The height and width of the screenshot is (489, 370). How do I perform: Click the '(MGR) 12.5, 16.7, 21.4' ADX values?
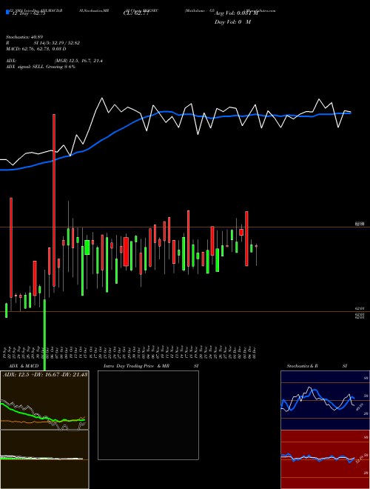pyautogui.click(x=78, y=61)
